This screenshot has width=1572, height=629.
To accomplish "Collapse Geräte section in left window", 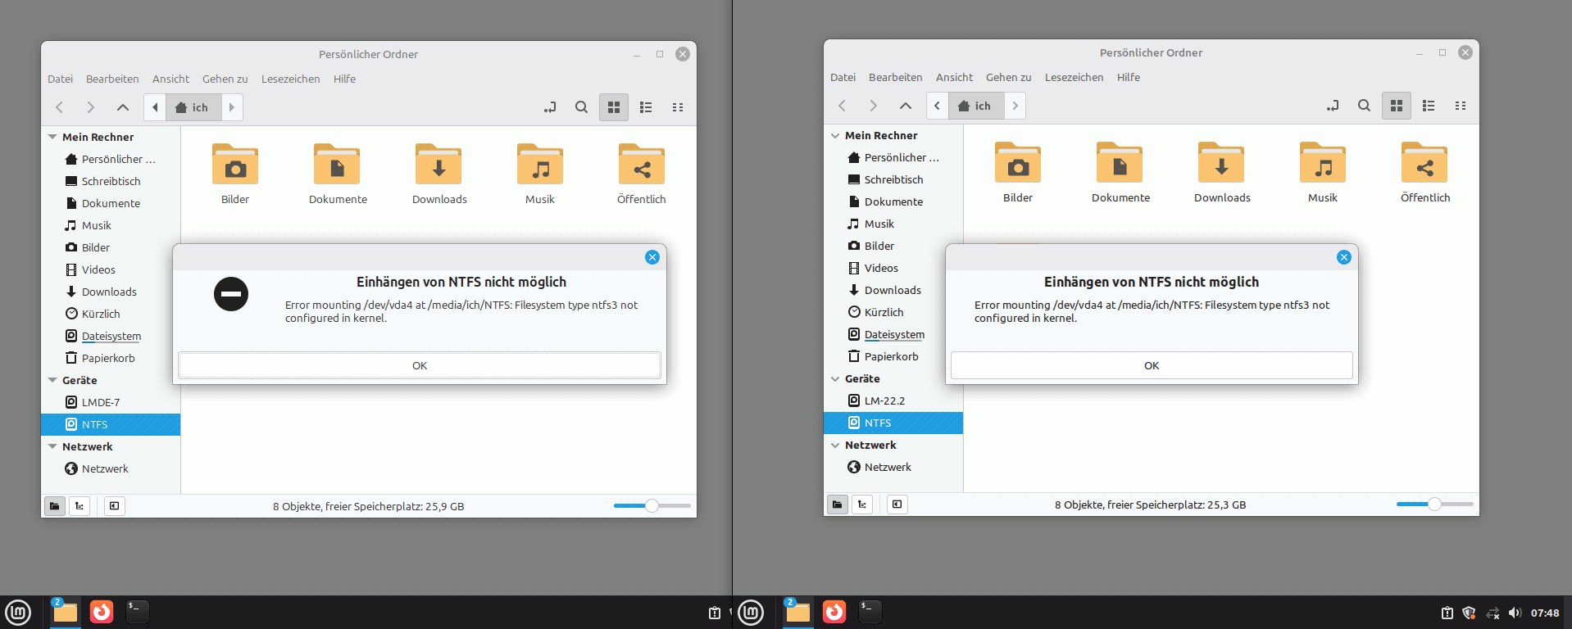I will point(52,380).
